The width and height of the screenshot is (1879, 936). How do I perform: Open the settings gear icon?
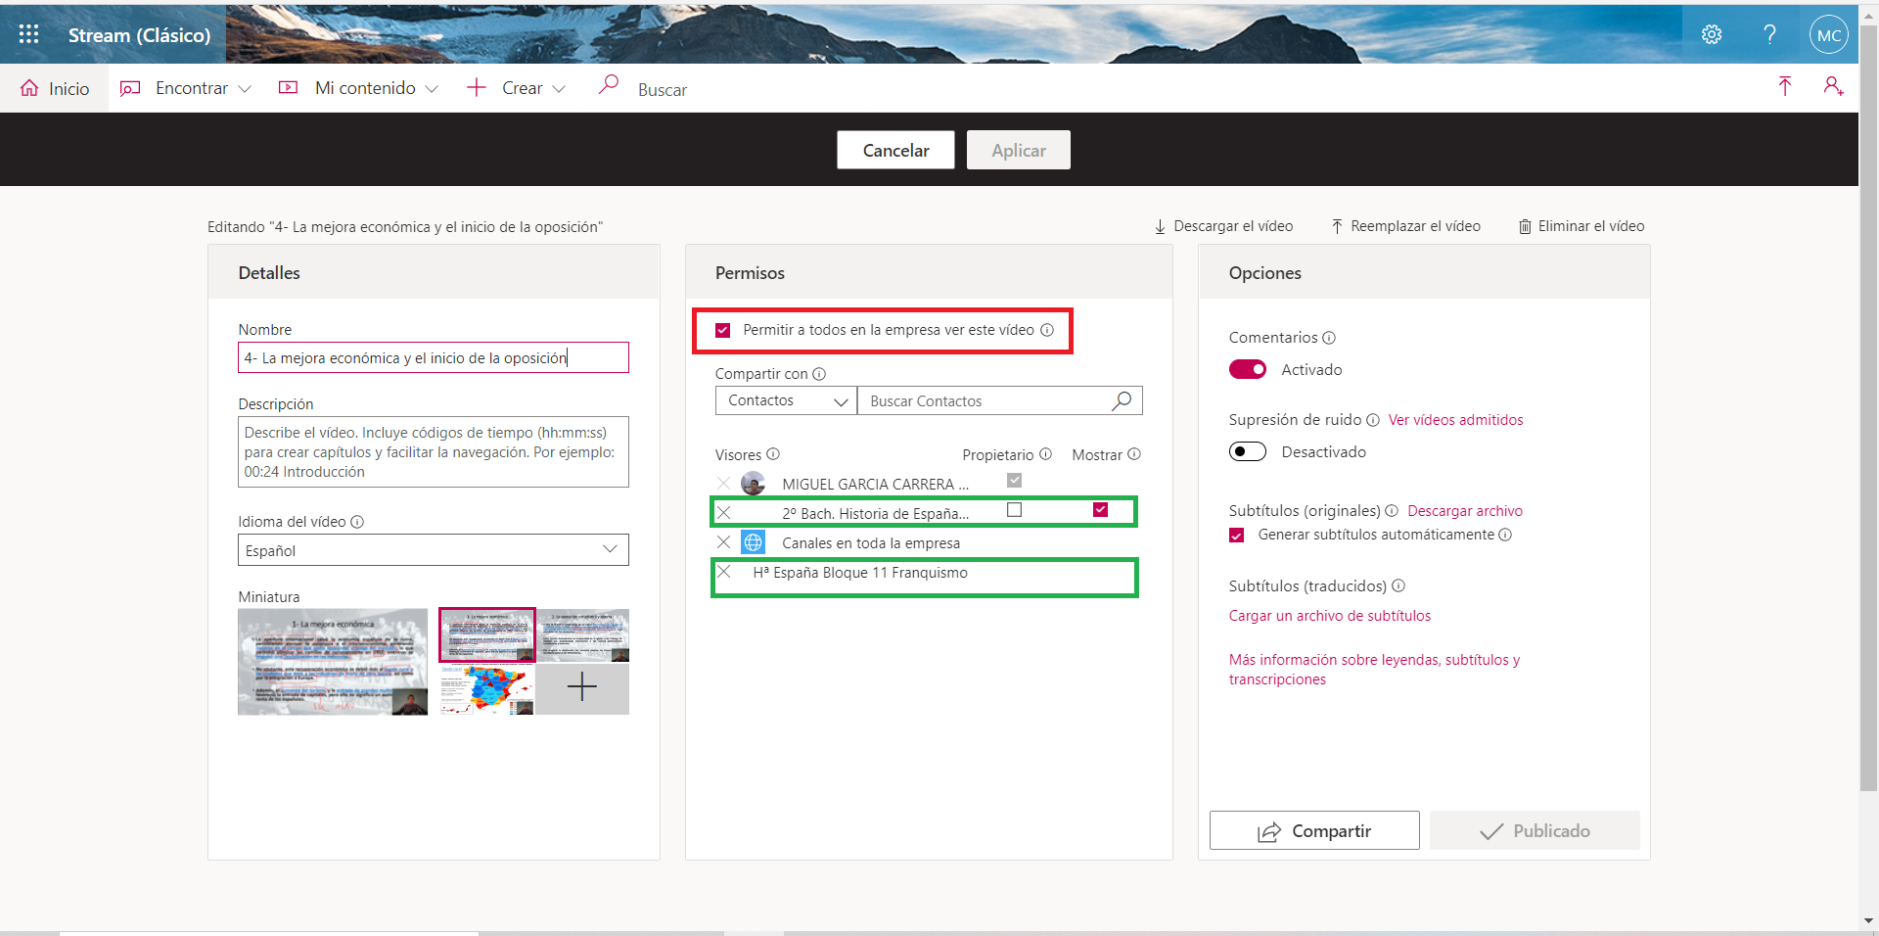pos(1711,34)
